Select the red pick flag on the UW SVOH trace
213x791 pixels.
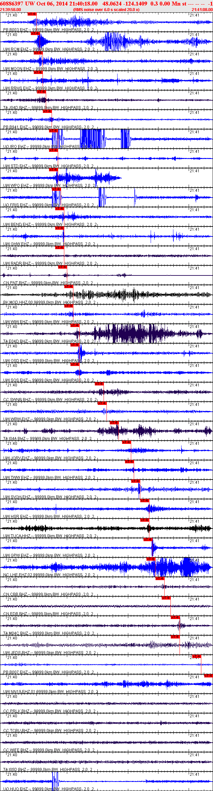pyautogui.click(x=135, y=481)
